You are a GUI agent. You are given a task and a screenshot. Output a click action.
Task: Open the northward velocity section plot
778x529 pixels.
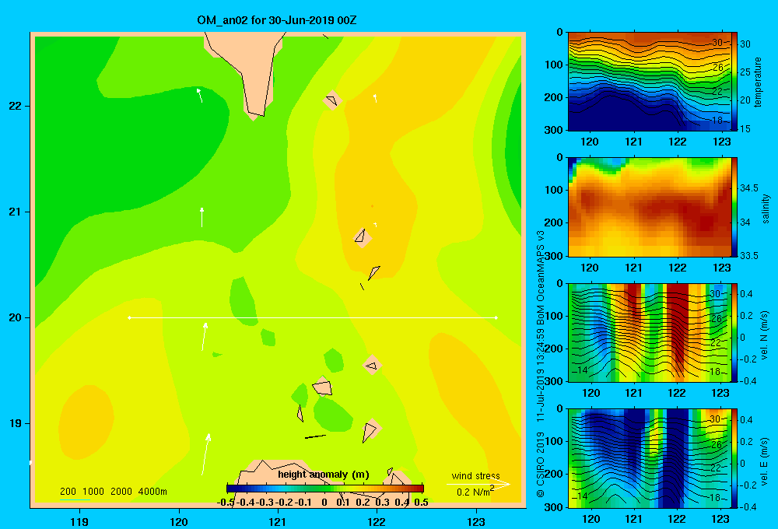coord(650,332)
